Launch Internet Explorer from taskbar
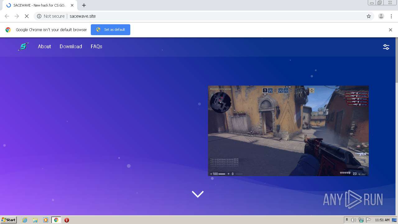 [25, 220]
